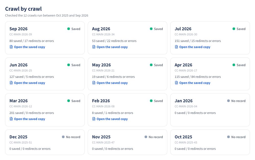
Task: Click the 'Jul 2026' card title
Action: click(183, 29)
